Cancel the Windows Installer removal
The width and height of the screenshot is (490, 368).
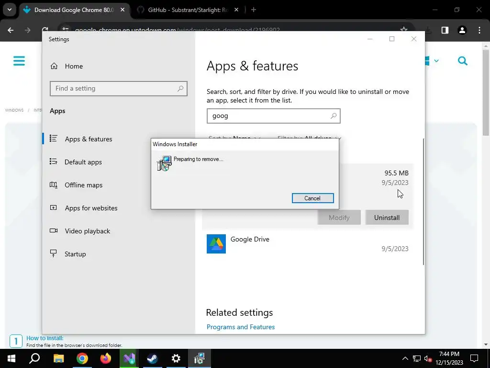312,198
